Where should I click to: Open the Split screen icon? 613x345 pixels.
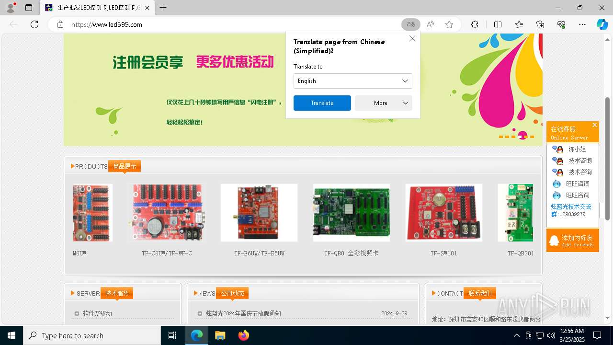pos(498,24)
